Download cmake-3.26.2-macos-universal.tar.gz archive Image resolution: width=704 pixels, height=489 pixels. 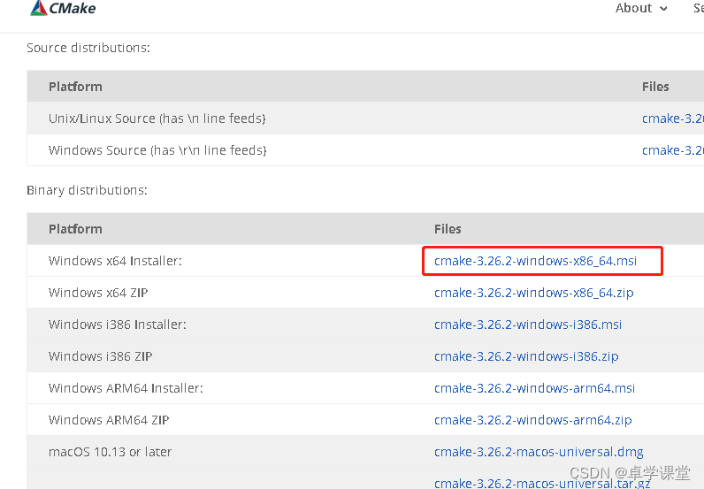coord(542,483)
